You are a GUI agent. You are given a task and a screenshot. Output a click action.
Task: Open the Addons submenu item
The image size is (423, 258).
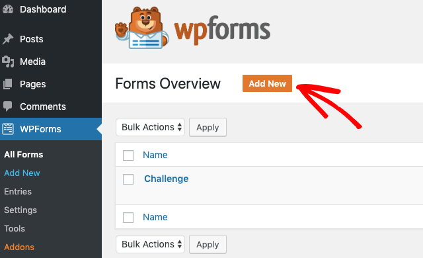click(x=19, y=247)
